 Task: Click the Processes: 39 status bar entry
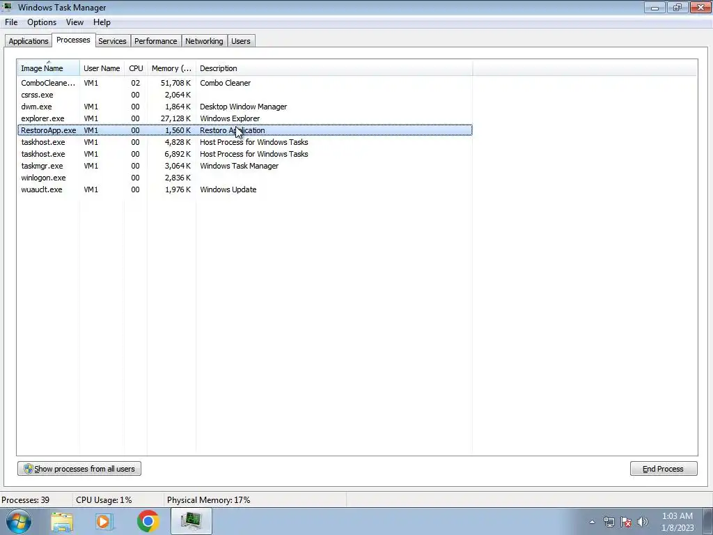tap(26, 500)
